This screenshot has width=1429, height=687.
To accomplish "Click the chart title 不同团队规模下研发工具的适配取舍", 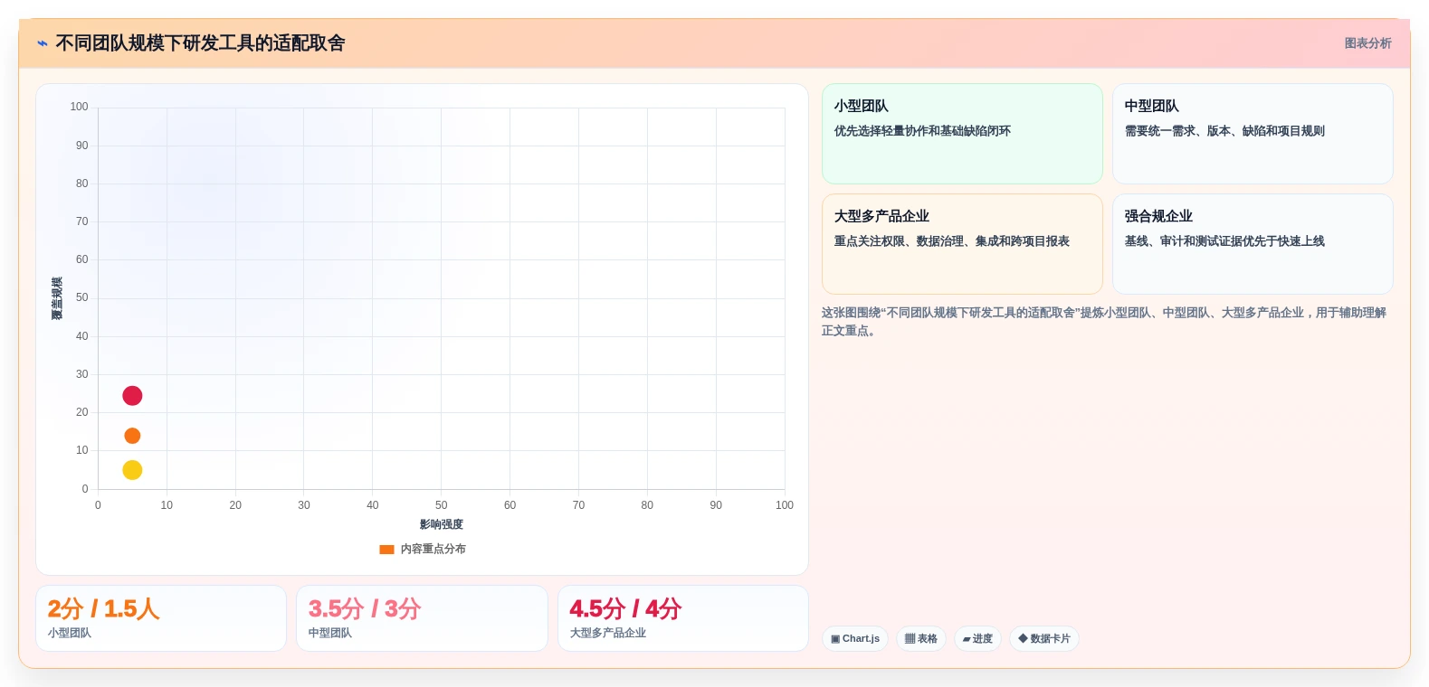I will (x=200, y=43).
